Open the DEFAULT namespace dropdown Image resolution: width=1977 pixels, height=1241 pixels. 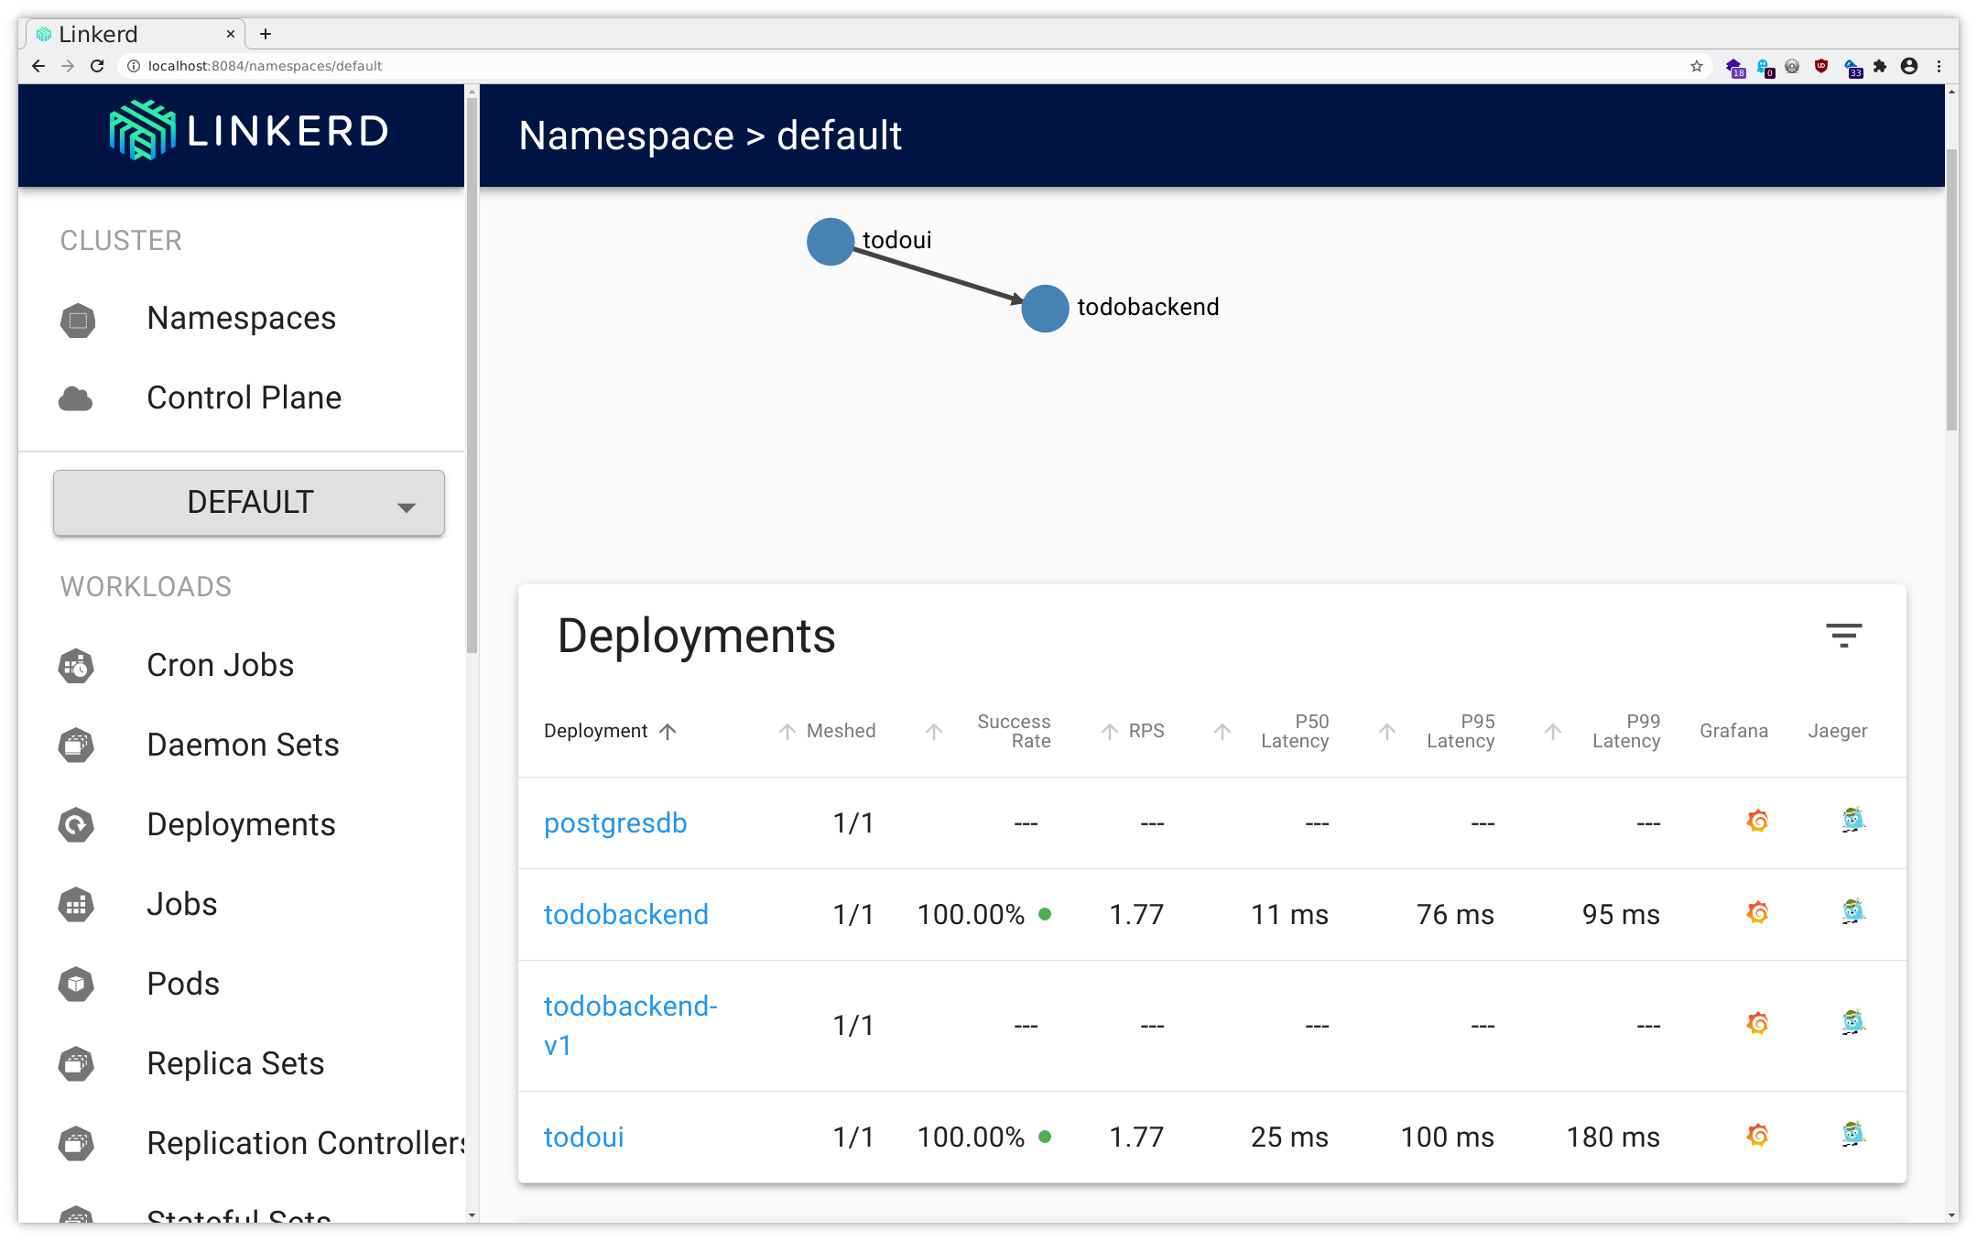coord(249,503)
